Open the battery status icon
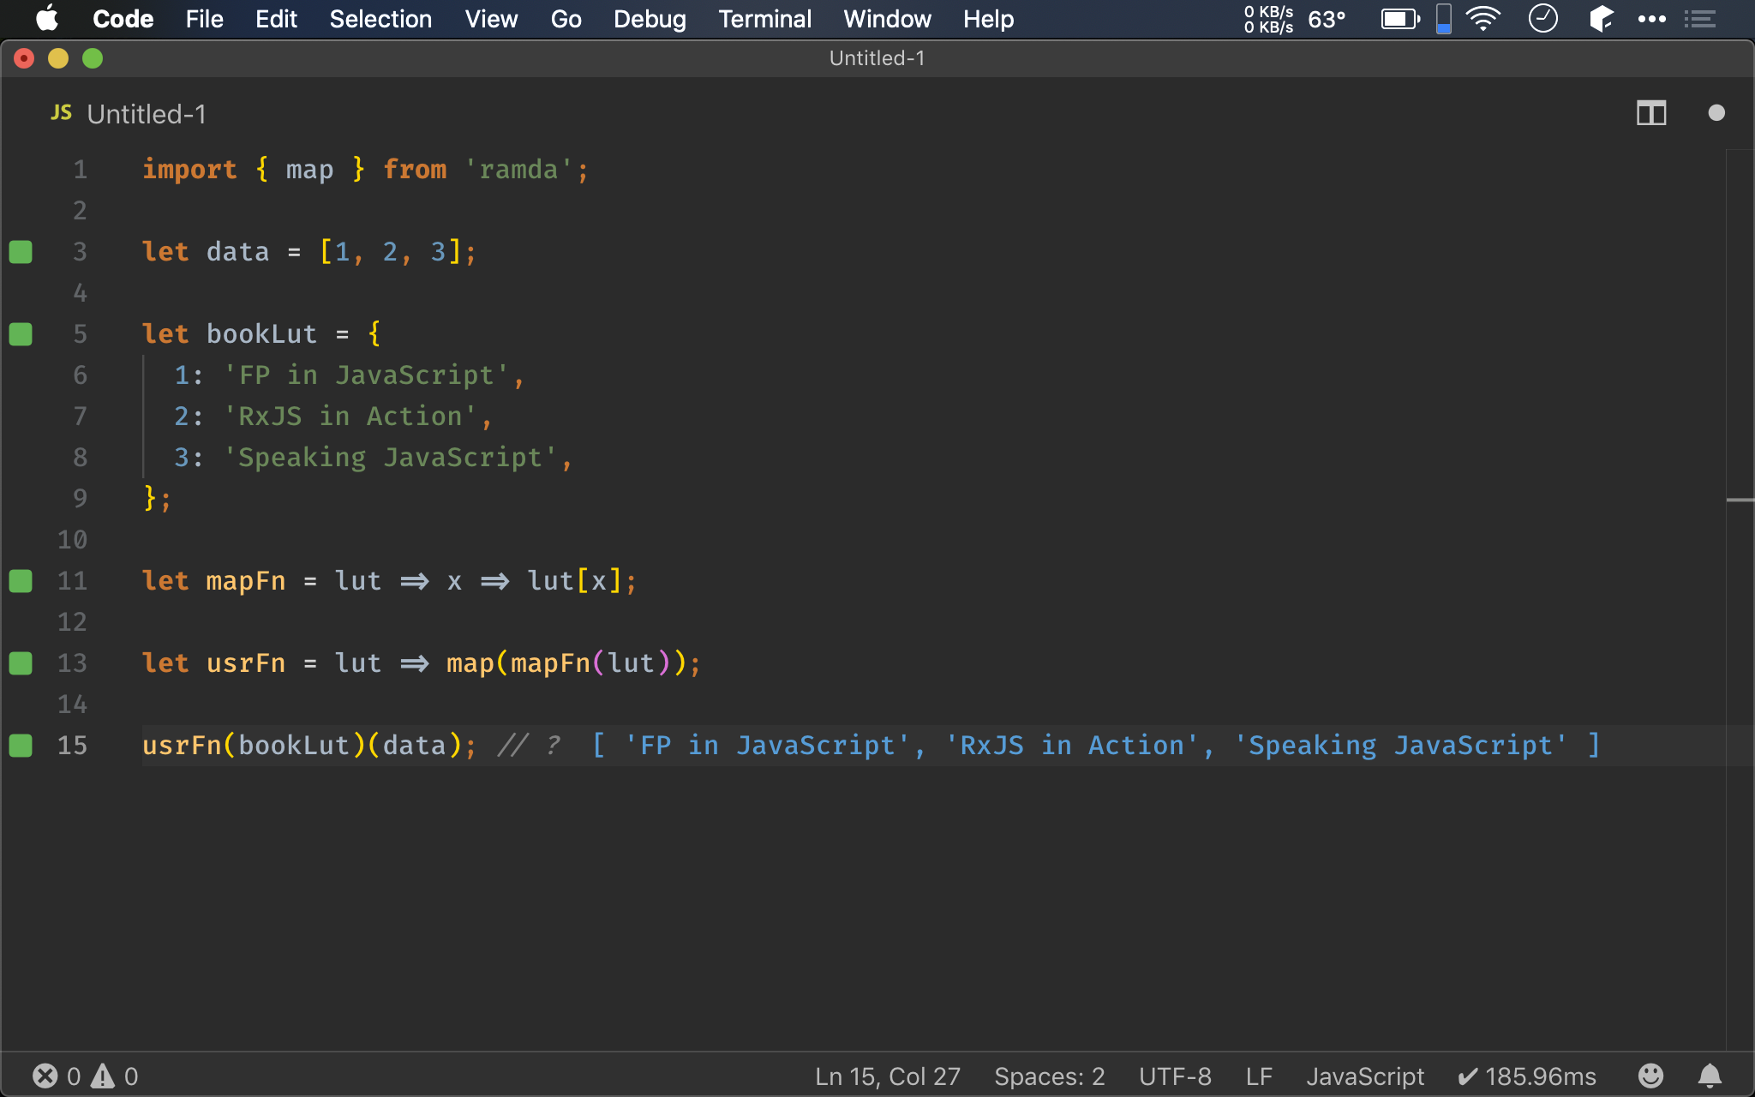Screen dimensions: 1755x1097 (x=1400, y=19)
